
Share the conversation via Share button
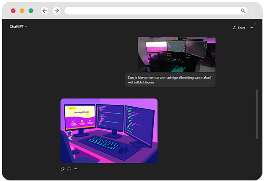coord(239,28)
